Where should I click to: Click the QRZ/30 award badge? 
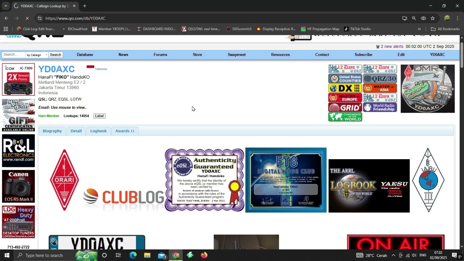tap(380, 79)
